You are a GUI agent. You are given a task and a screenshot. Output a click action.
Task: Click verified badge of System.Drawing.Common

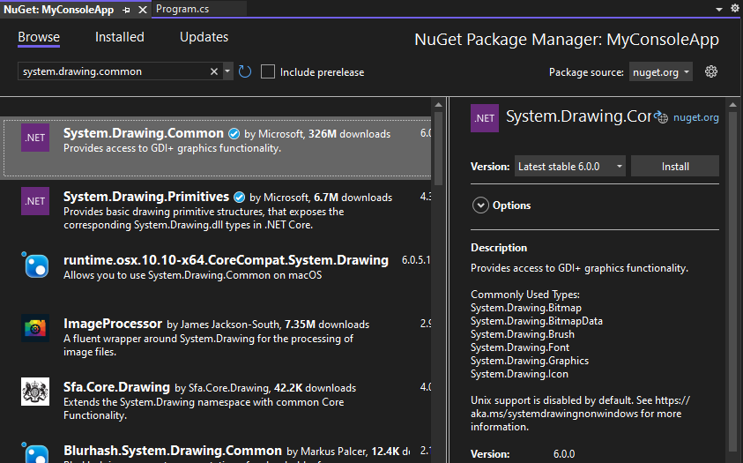234,134
